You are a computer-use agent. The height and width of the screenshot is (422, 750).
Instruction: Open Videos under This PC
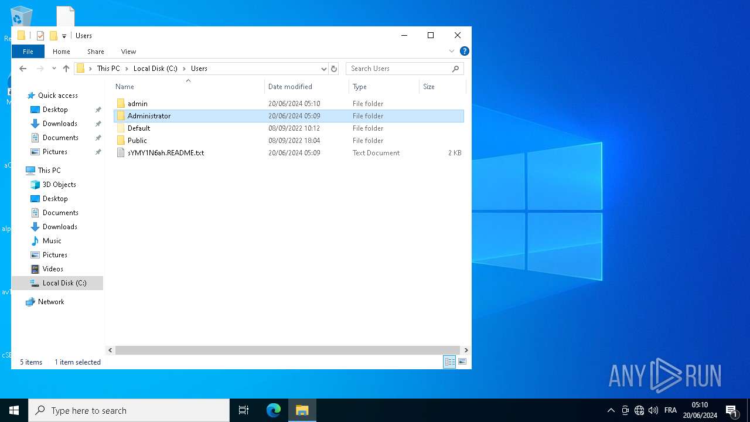[53, 269]
